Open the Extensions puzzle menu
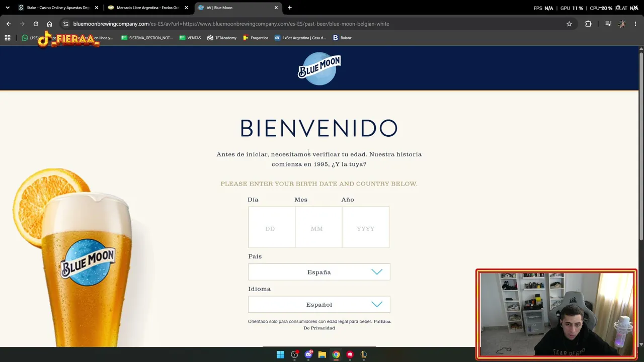Viewport: 644px width, 362px height. point(588,24)
